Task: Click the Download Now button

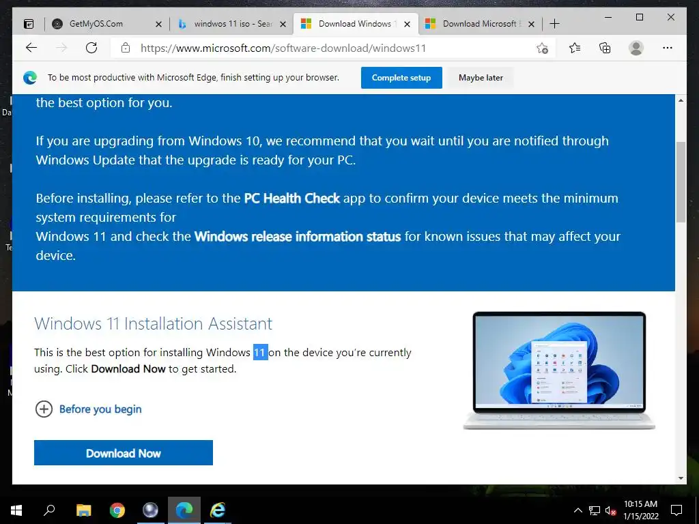Action: tap(124, 453)
